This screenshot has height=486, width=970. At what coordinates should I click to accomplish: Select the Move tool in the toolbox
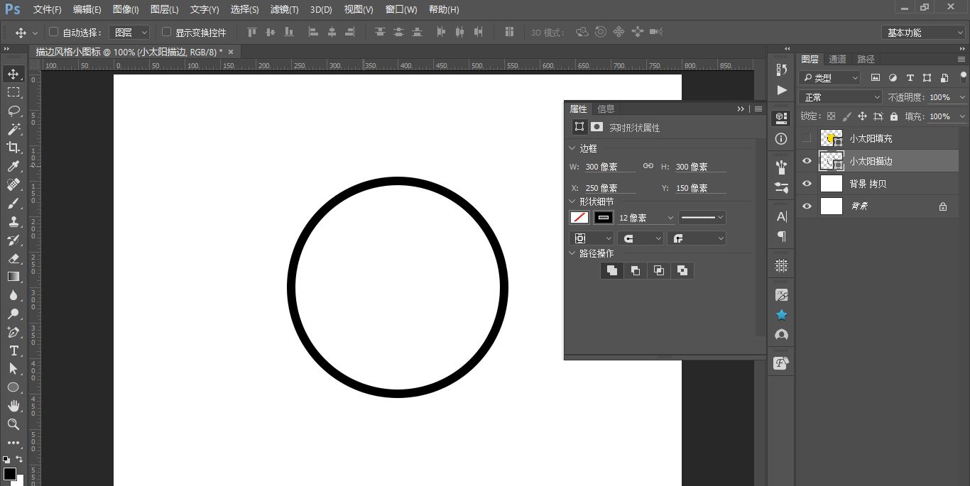[13, 74]
